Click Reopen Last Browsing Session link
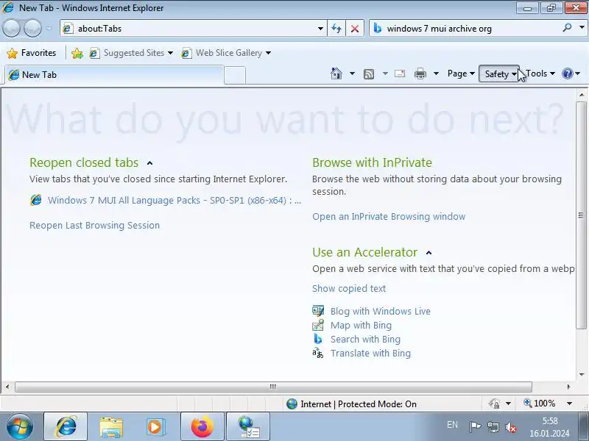This screenshot has height=441, width=589. tap(95, 226)
